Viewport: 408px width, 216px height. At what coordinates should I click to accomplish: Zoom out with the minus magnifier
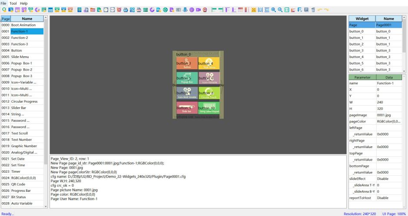280,10
